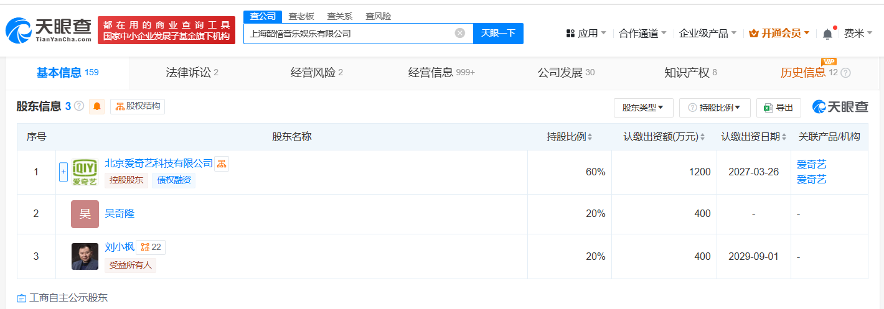The width and height of the screenshot is (884, 309).
Task: Click the 债权融资 tag
Action: tap(173, 181)
